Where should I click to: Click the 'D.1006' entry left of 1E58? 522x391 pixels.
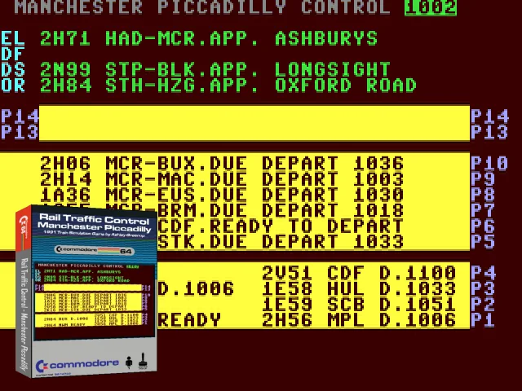pyautogui.click(x=196, y=288)
